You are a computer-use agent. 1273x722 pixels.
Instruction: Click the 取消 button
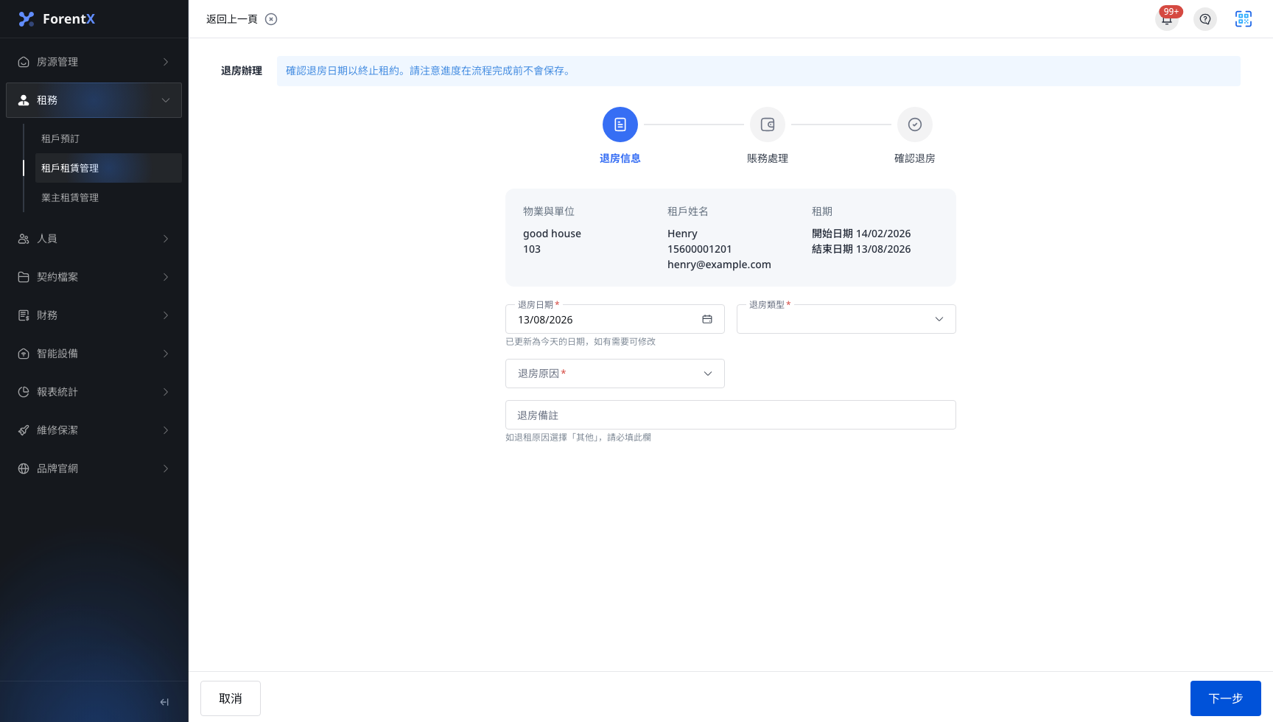coord(231,698)
